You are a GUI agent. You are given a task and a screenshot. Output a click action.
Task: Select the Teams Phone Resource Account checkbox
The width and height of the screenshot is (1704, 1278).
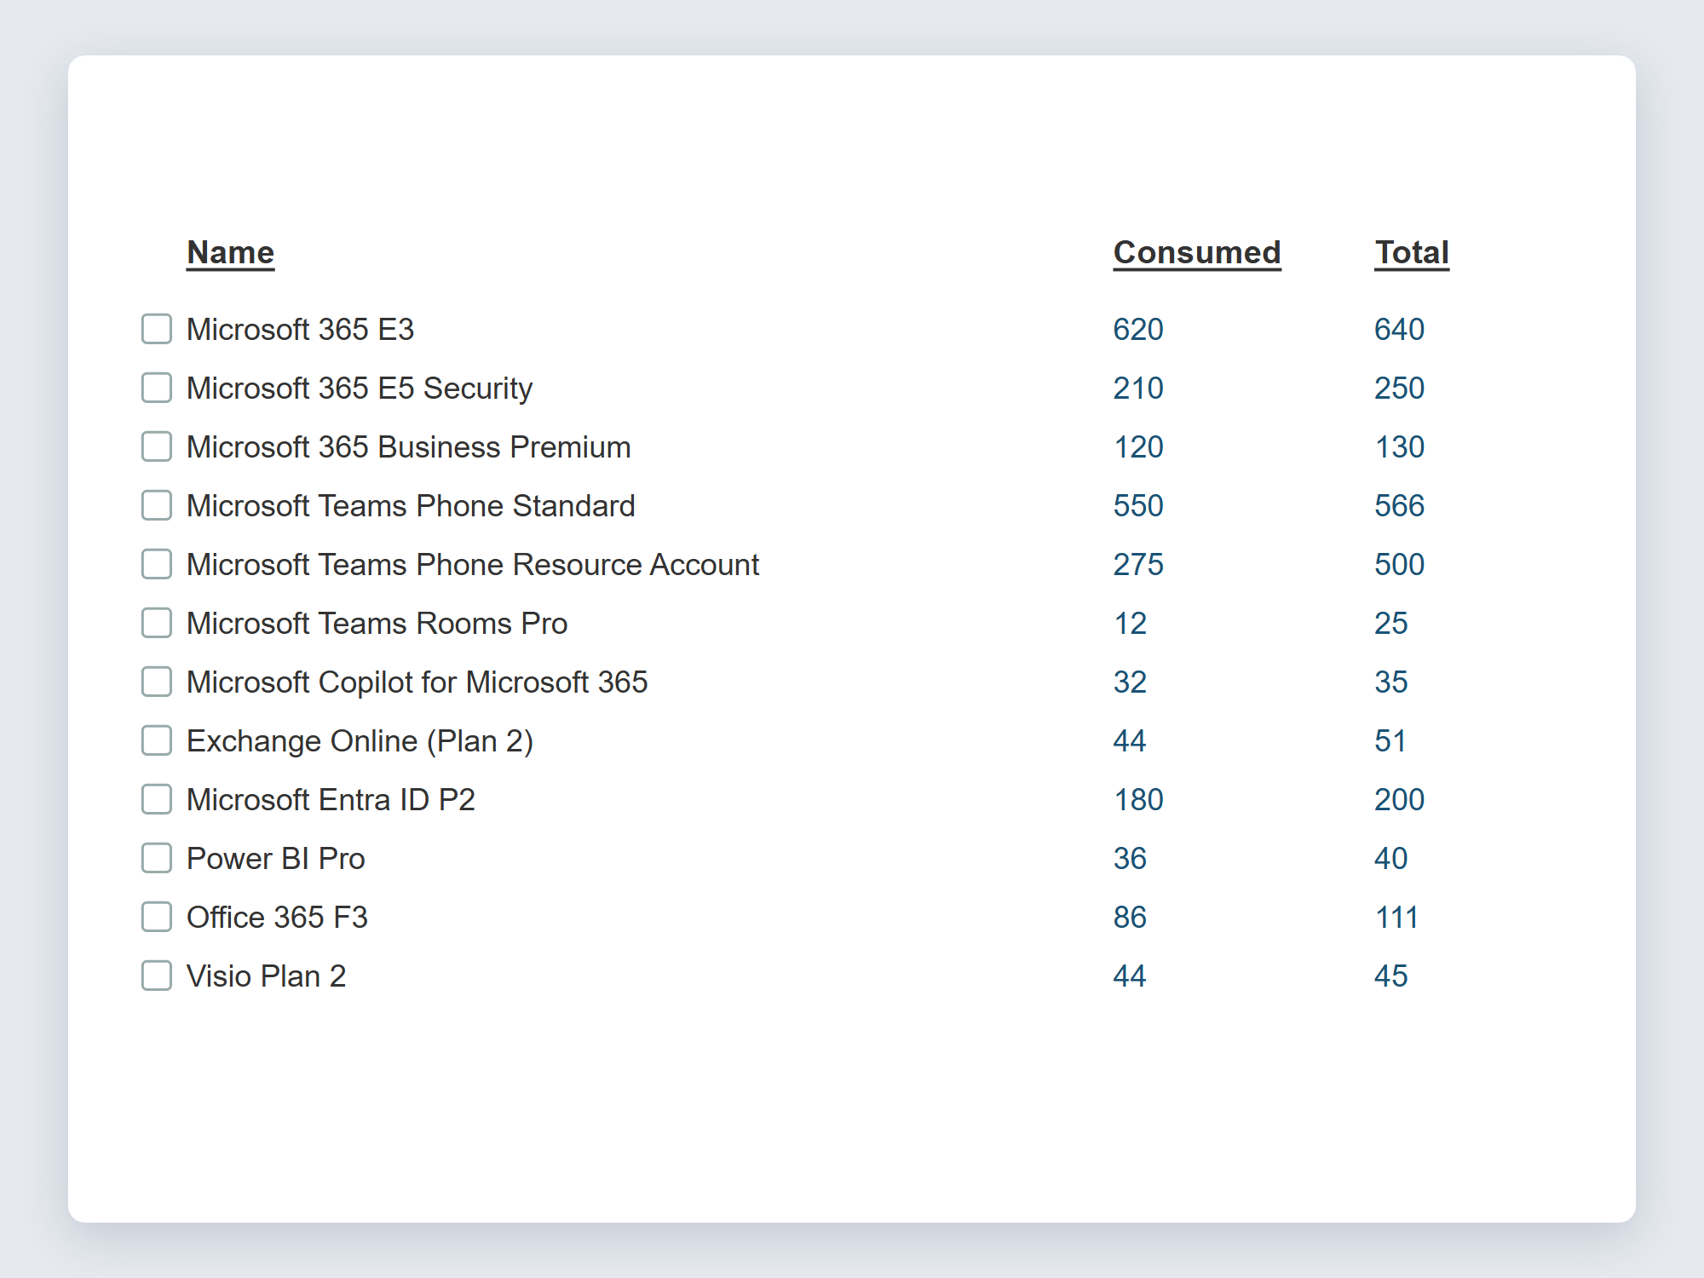click(x=157, y=564)
